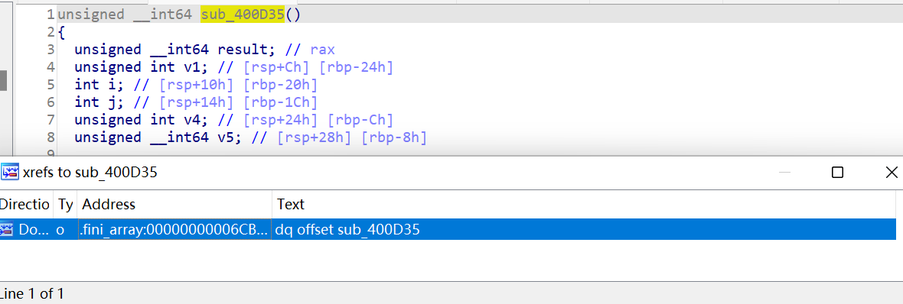Select the .fini_array address cell

pos(174,230)
